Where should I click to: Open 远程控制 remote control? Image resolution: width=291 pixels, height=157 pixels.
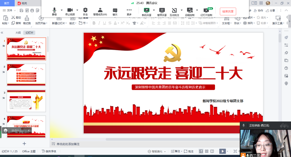(x=189, y=12)
